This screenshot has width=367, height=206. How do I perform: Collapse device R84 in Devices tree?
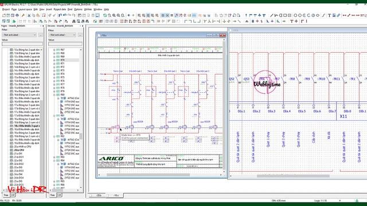[x=54, y=161]
